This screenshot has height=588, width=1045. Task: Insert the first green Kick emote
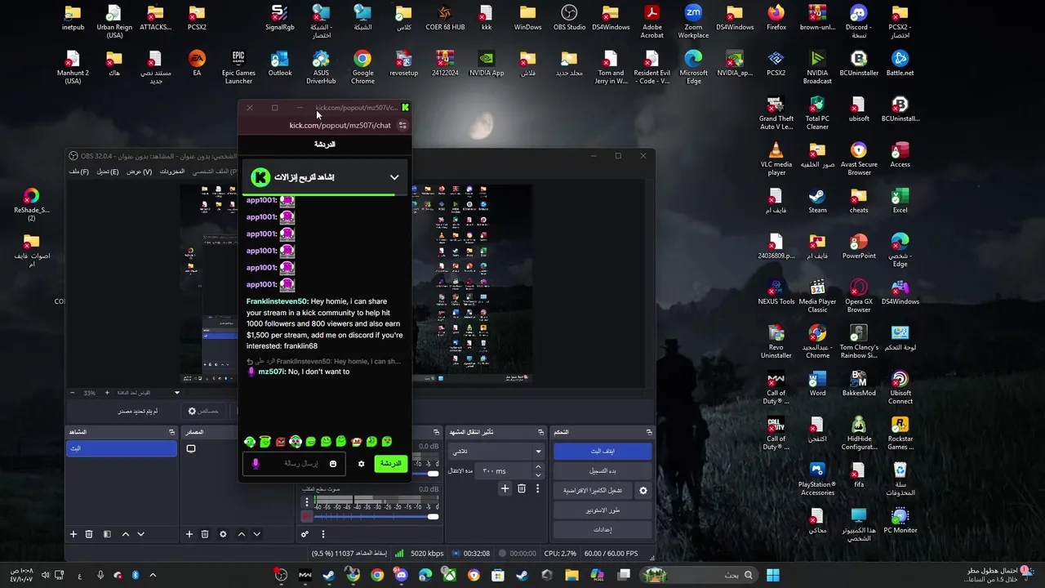pyautogui.click(x=250, y=442)
